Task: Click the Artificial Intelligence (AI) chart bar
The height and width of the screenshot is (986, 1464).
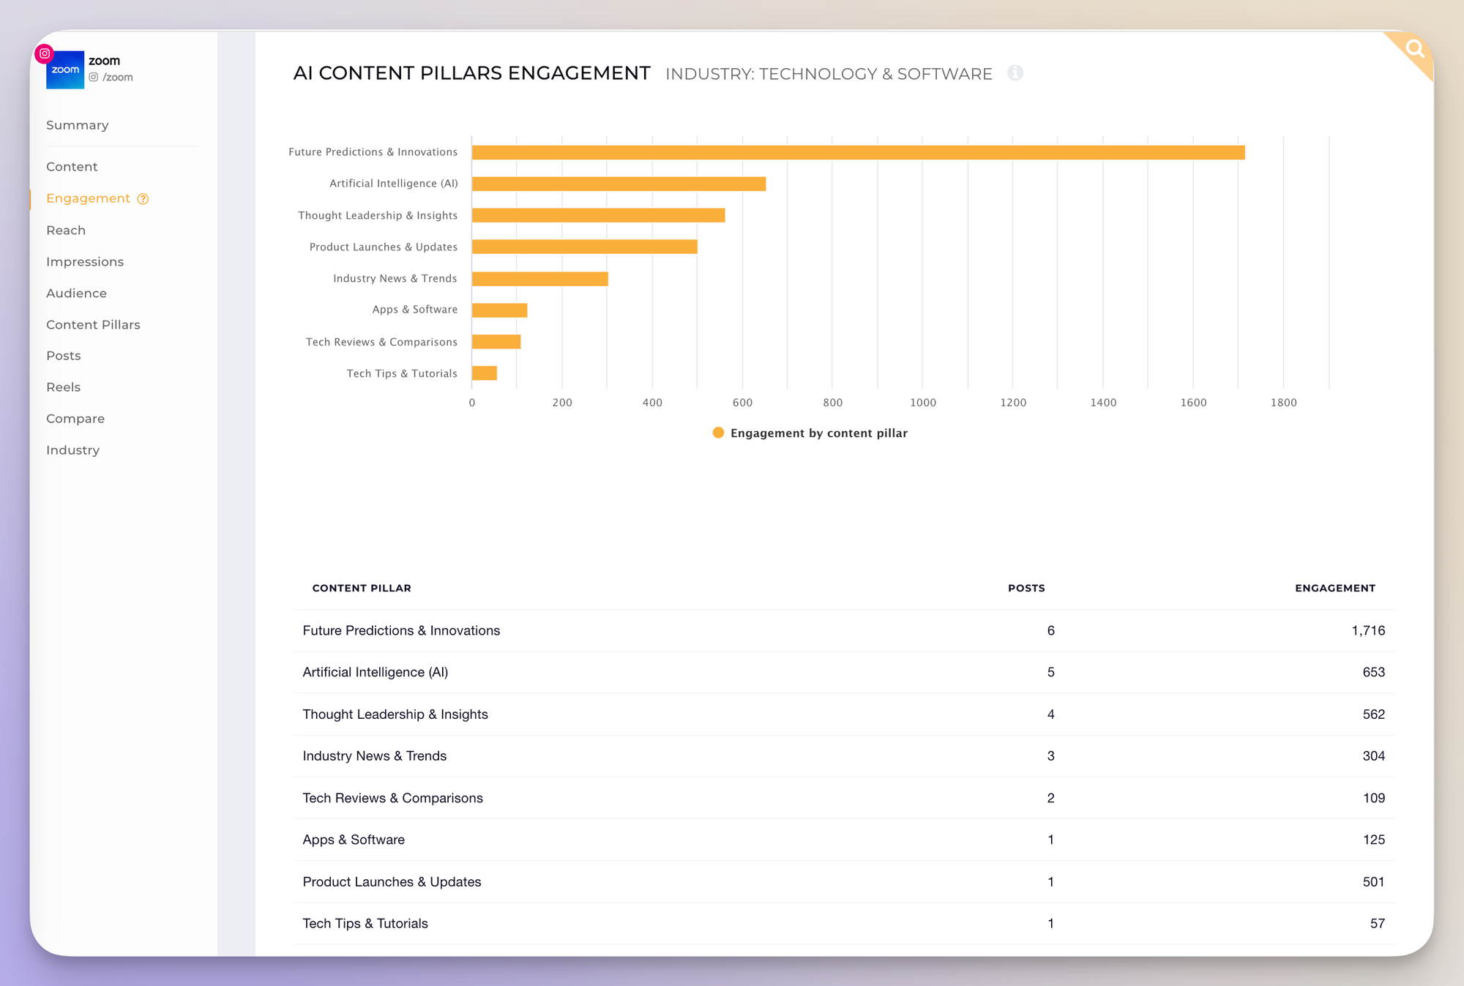Action: [x=619, y=184]
